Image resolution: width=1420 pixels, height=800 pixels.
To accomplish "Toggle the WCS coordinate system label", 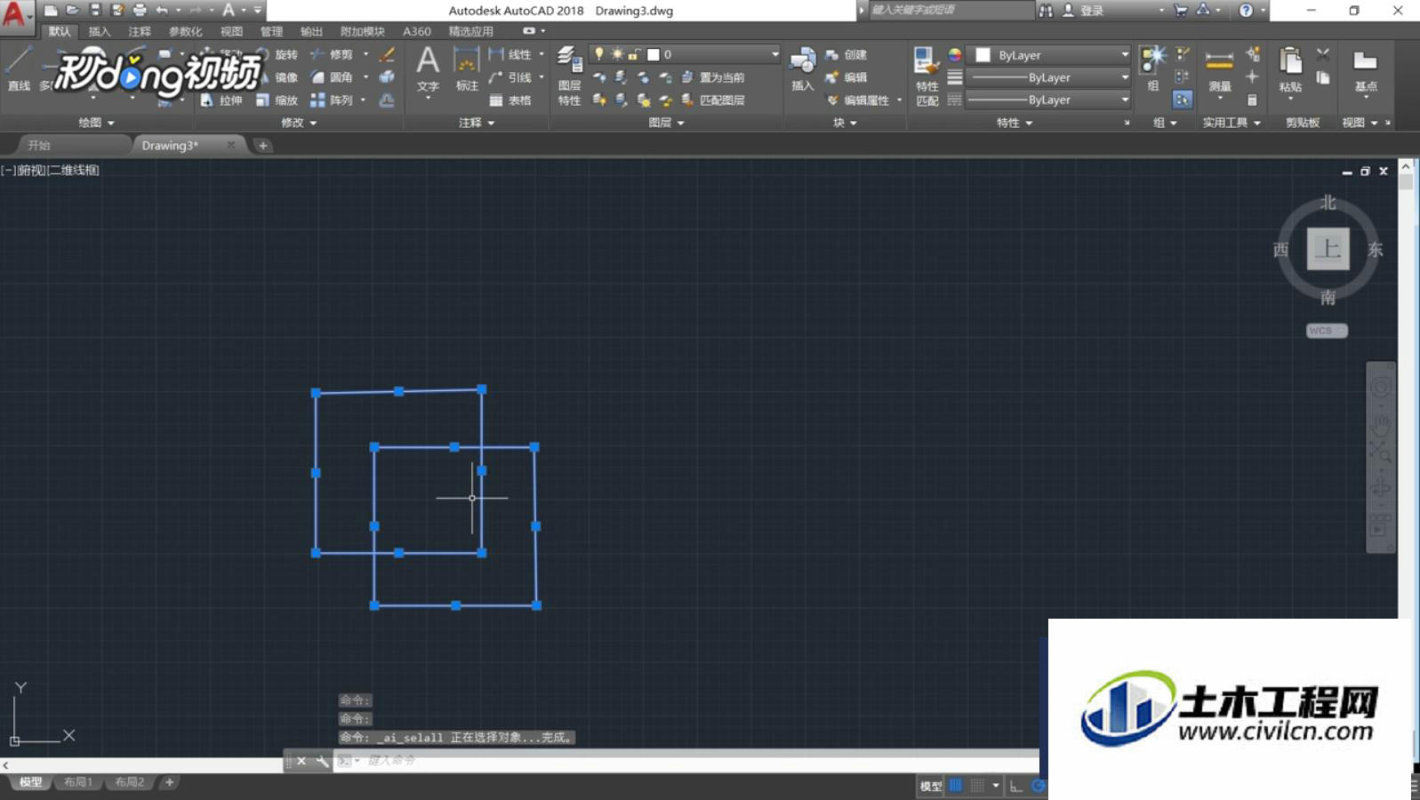I will pyautogui.click(x=1327, y=331).
